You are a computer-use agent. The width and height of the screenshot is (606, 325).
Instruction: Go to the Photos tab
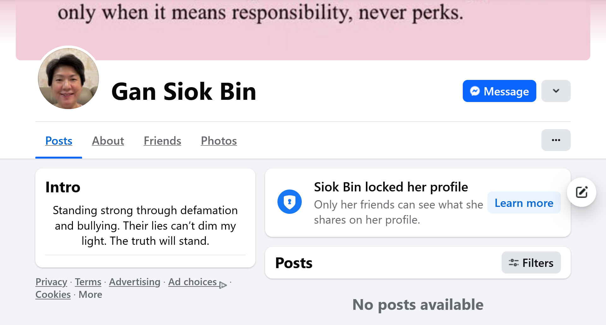[219, 141]
